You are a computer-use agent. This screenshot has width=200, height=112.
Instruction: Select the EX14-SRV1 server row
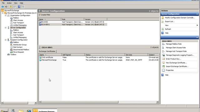click(73, 25)
